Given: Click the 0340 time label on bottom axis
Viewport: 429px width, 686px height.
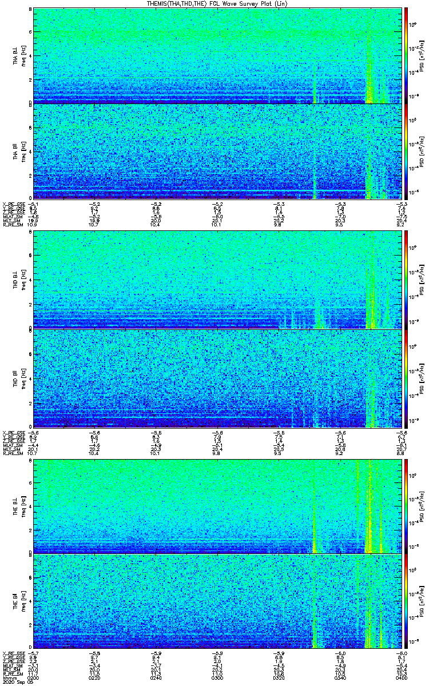Looking at the screenshot, I should coord(340,678).
